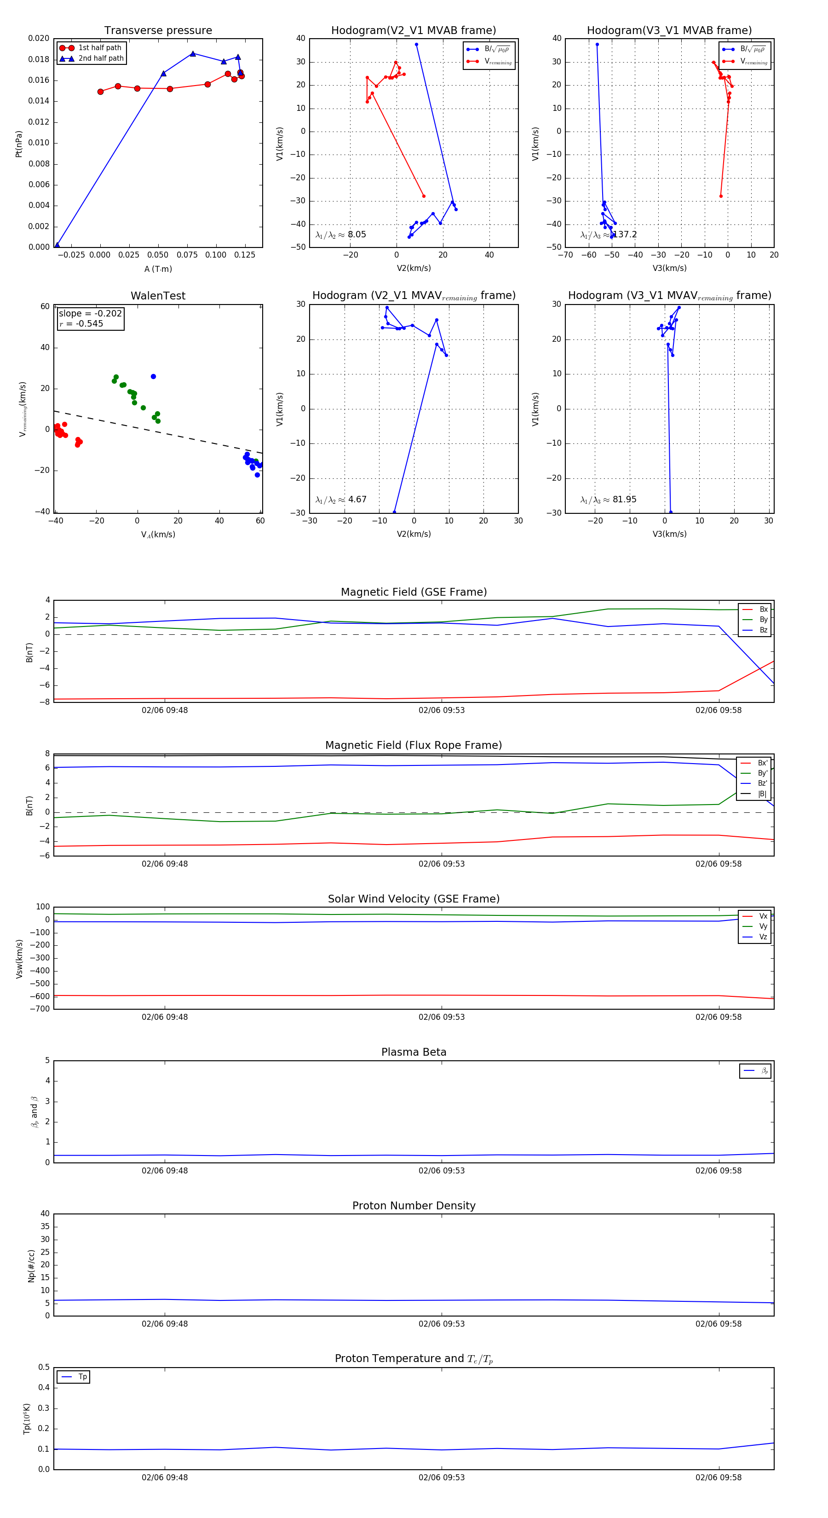Click the λ1/λ2 ≈ 8.05 annotation

(340, 235)
